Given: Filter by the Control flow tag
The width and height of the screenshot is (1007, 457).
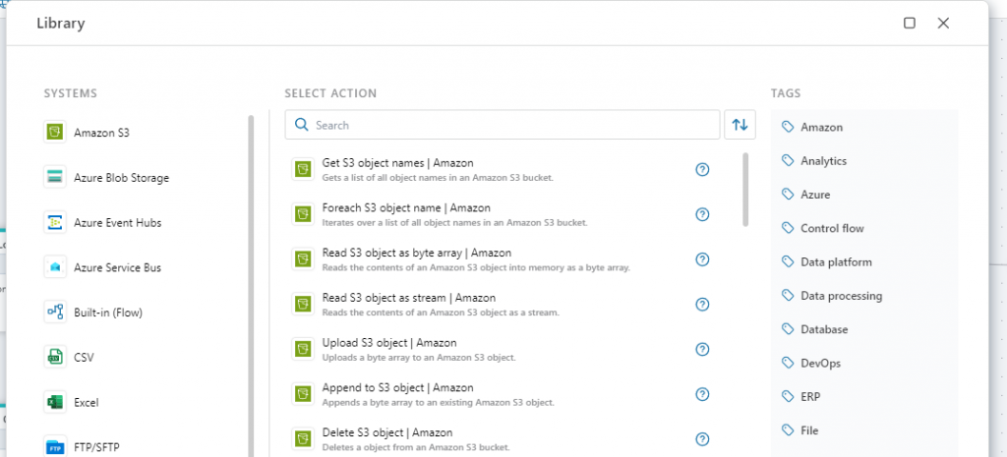Looking at the screenshot, I should click(832, 228).
